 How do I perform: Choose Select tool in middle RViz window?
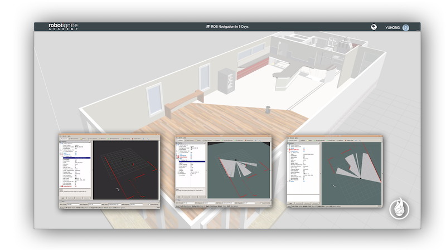tap(198, 140)
